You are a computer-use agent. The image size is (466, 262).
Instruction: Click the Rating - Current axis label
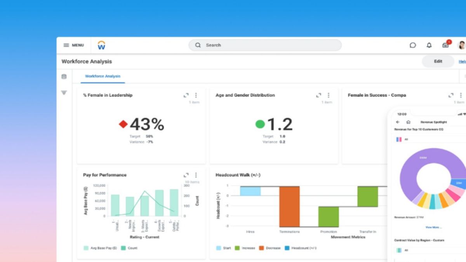[144, 237]
